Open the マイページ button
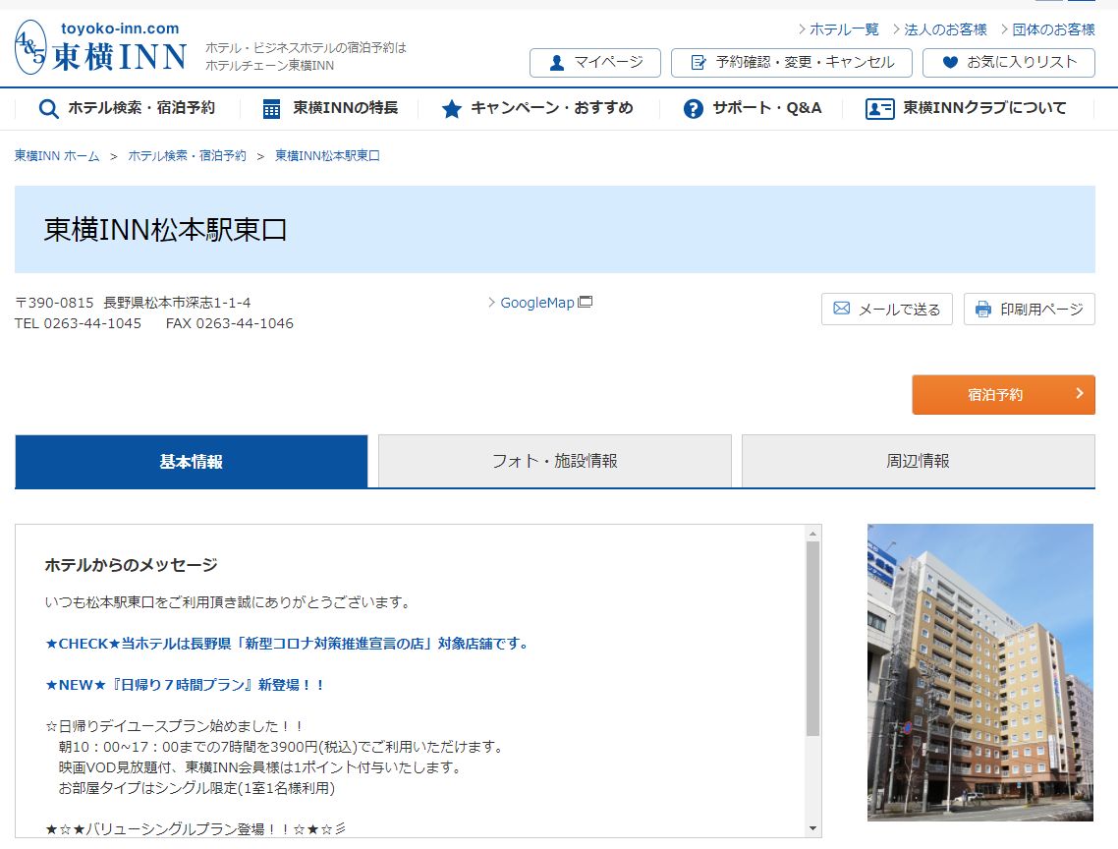Screen dimensions: 1118x849 [595, 63]
